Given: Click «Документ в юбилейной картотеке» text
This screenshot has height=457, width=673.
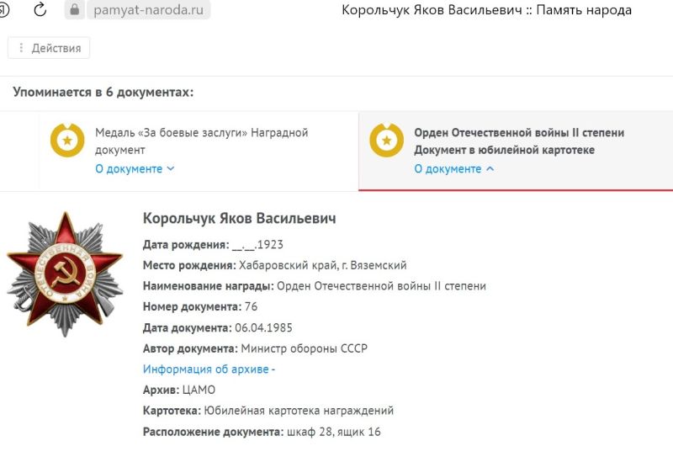Looking at the screenshot, I should click(504, 150).
